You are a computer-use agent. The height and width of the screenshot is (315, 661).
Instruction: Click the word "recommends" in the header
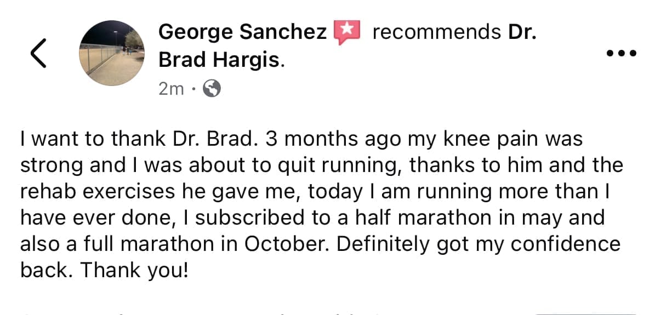coord(436,32)
